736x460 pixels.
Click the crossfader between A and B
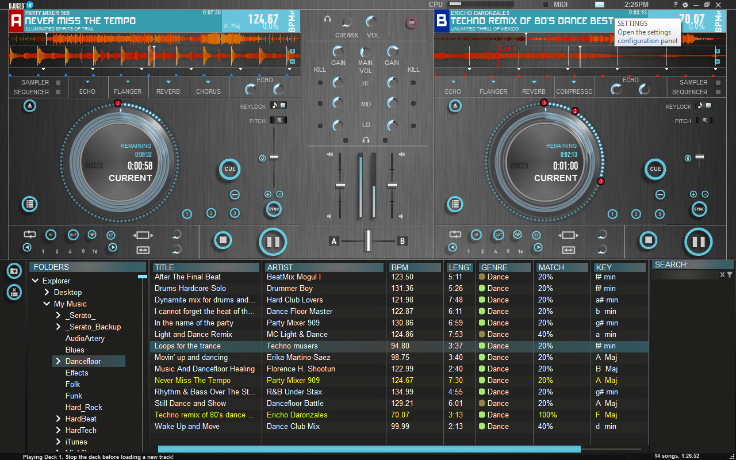click(368, 240)
